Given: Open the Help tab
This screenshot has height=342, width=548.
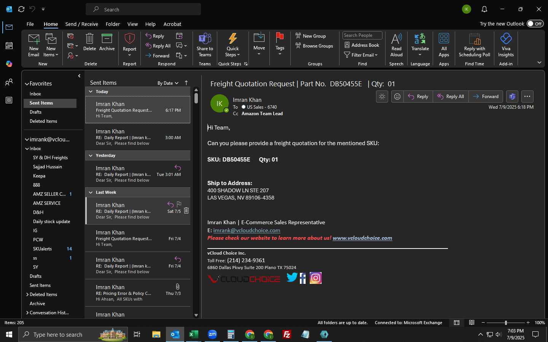Looking at the screenshot, I should coord(150,24).
